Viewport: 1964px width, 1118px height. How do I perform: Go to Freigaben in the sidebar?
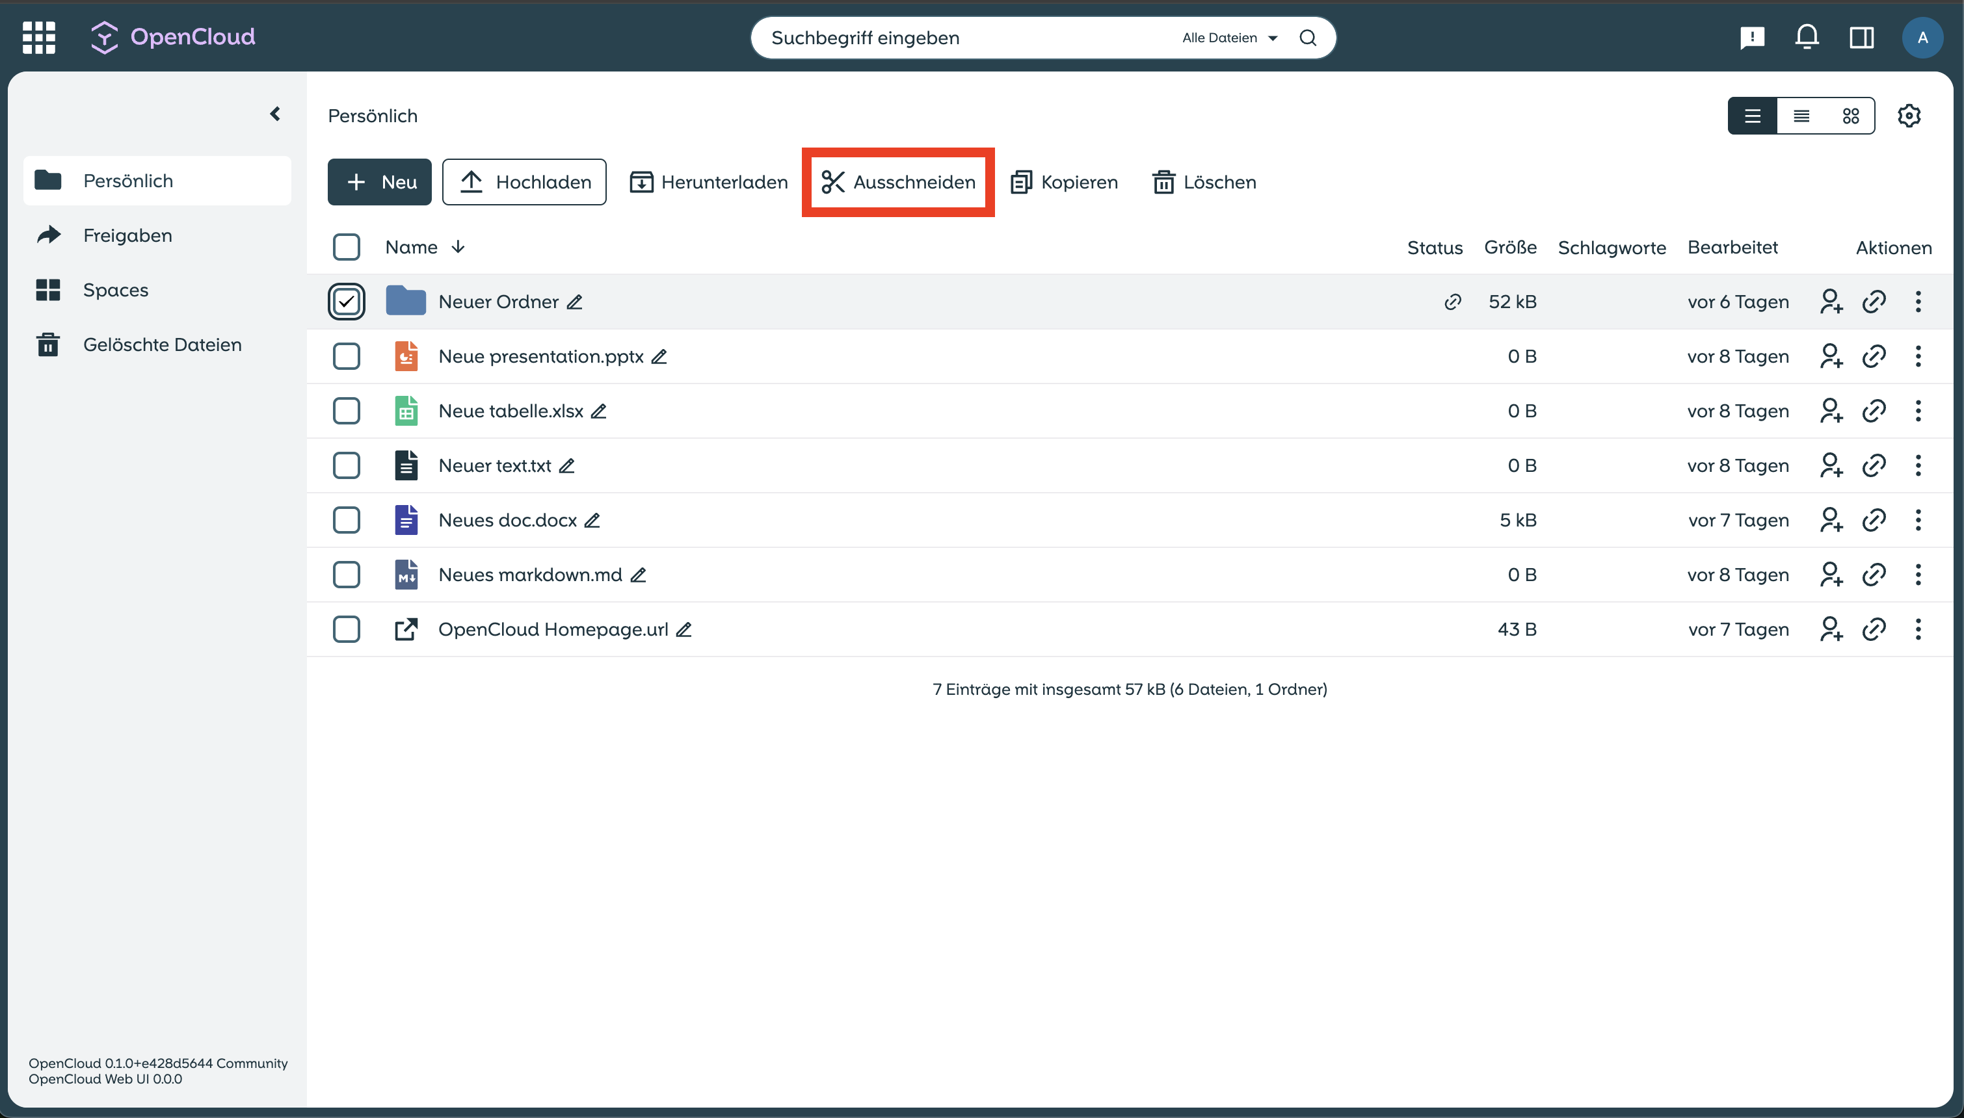[157, 236]
